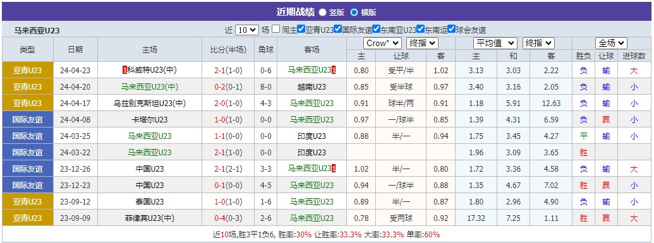Screen dimensions: 654x243
Task: Click the 平 result in 24-03-25 row
Action: pyautogui.click(x=583, y=136)
